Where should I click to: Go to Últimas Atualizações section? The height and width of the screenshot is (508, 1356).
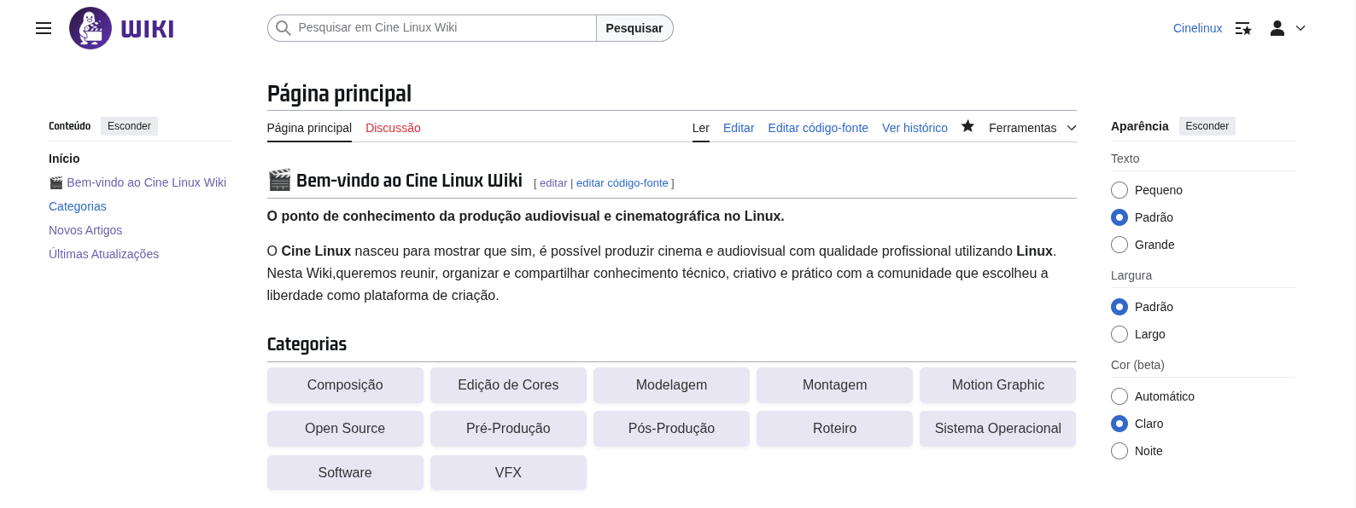(103, 254)
